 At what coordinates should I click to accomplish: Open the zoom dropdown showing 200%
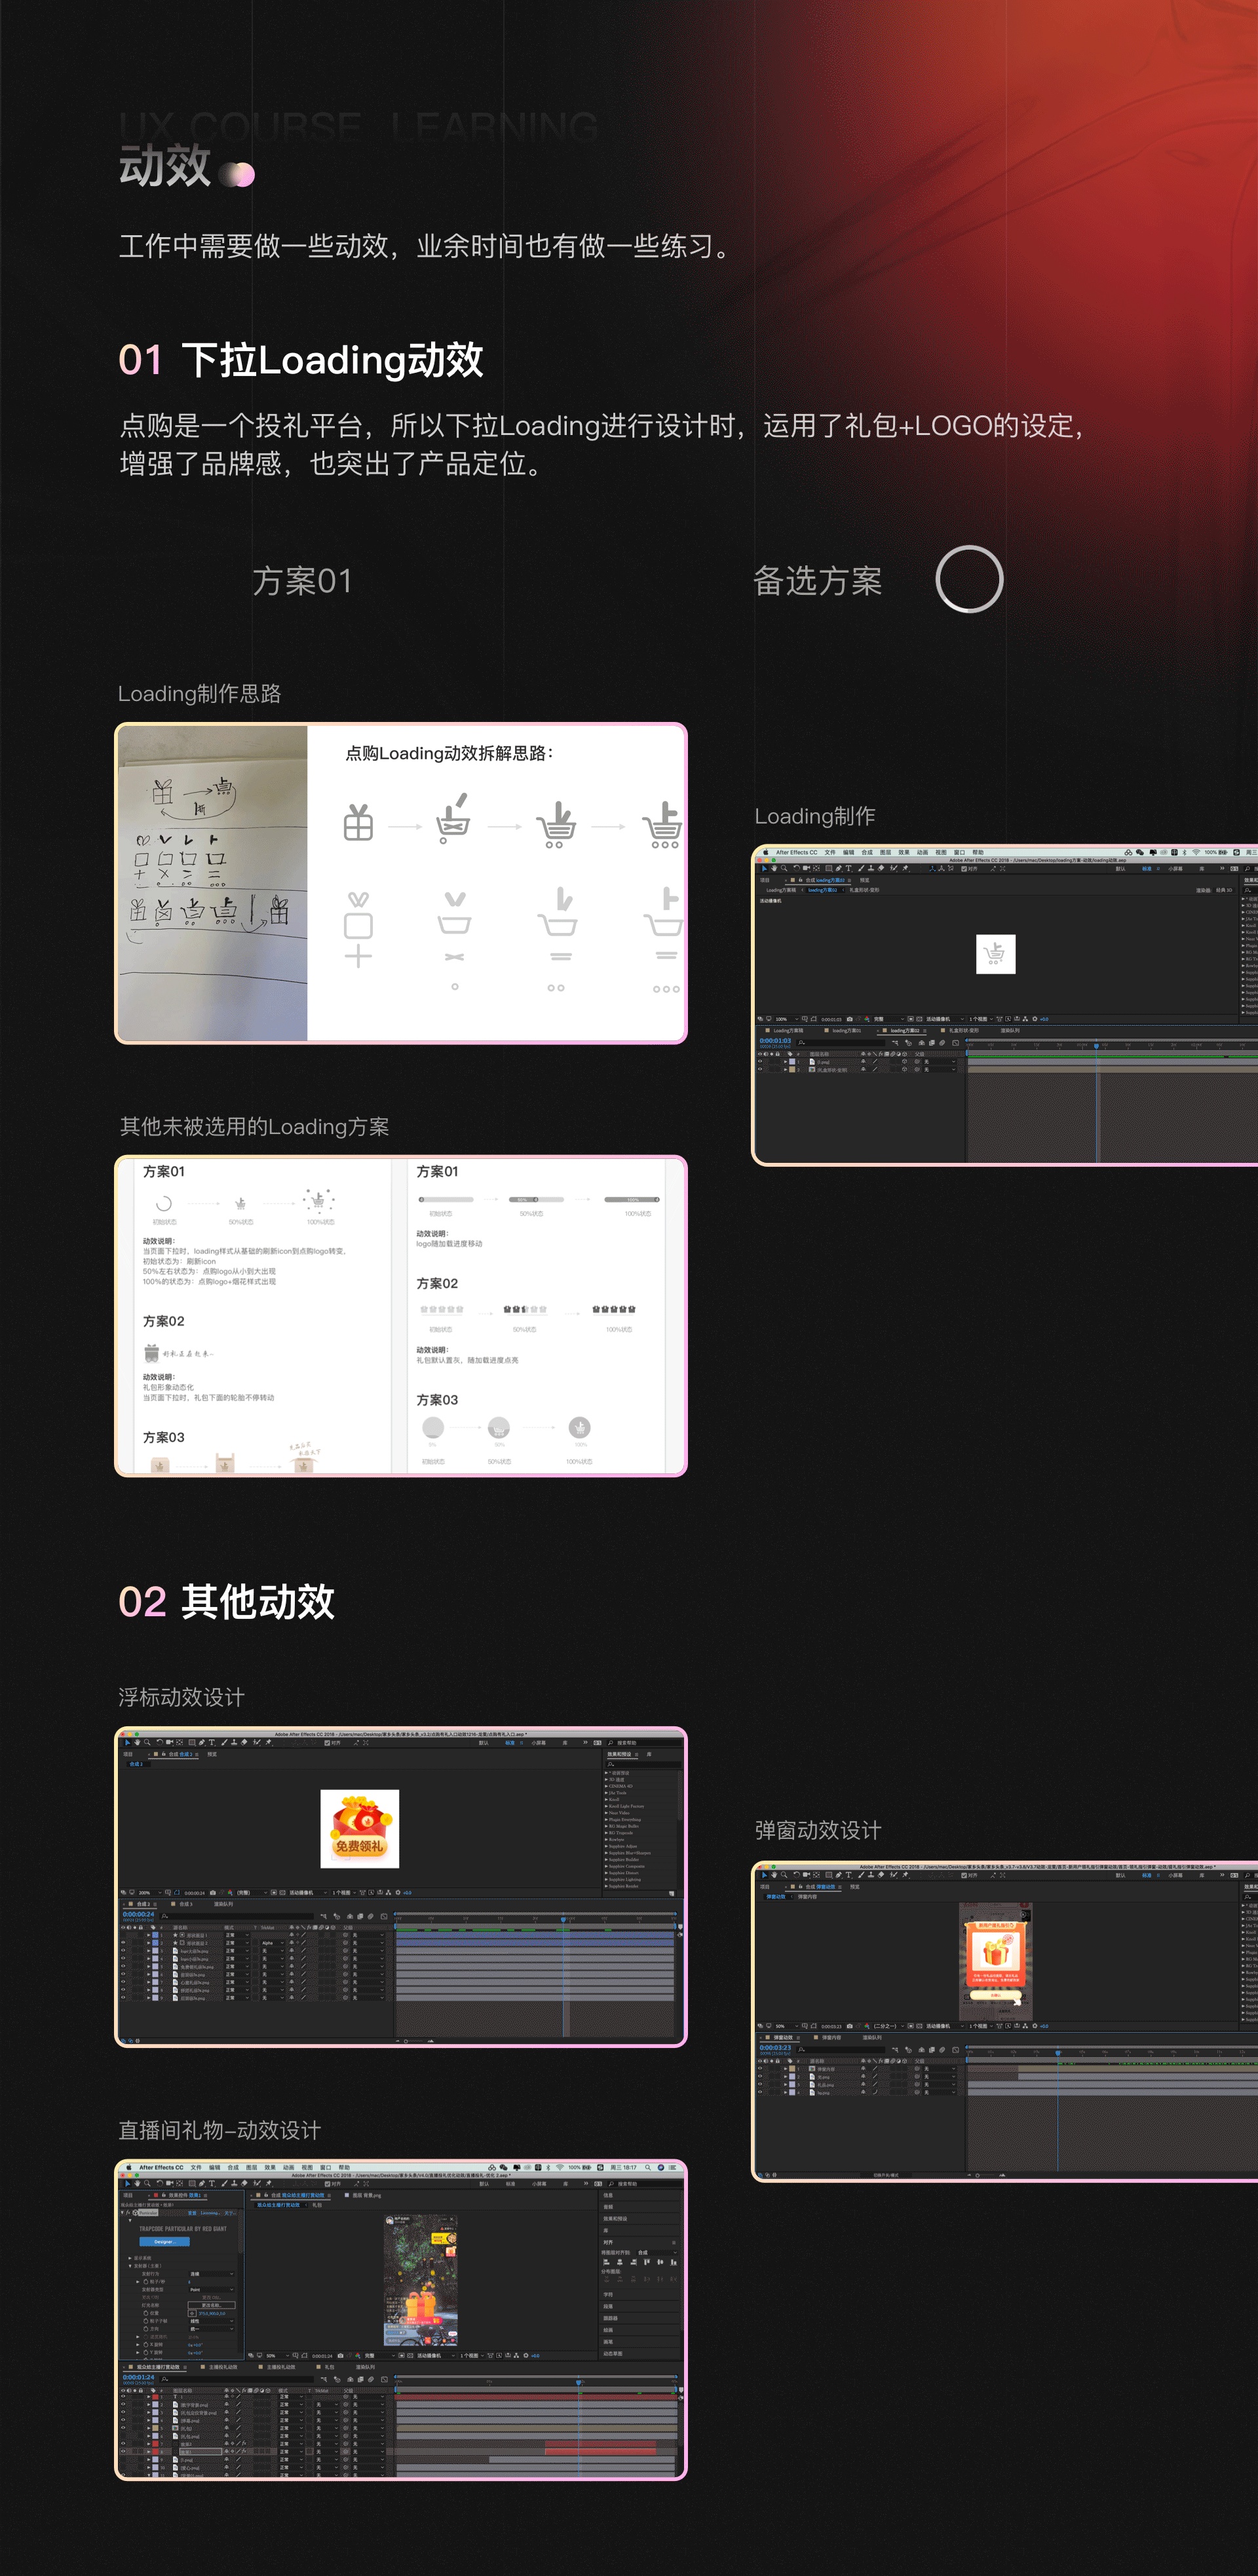tap(150, 1893)
